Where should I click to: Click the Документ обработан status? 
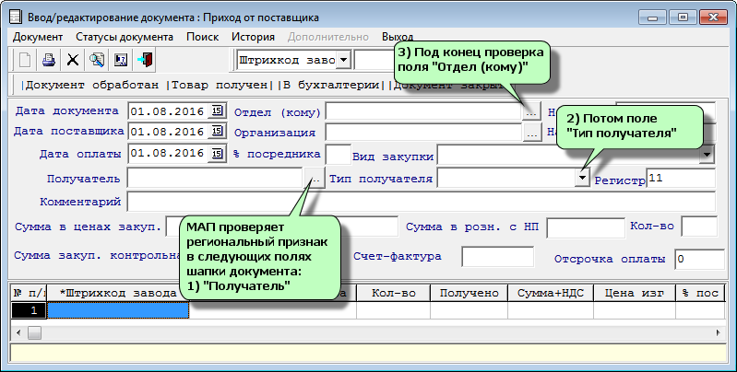coord(91,86)
